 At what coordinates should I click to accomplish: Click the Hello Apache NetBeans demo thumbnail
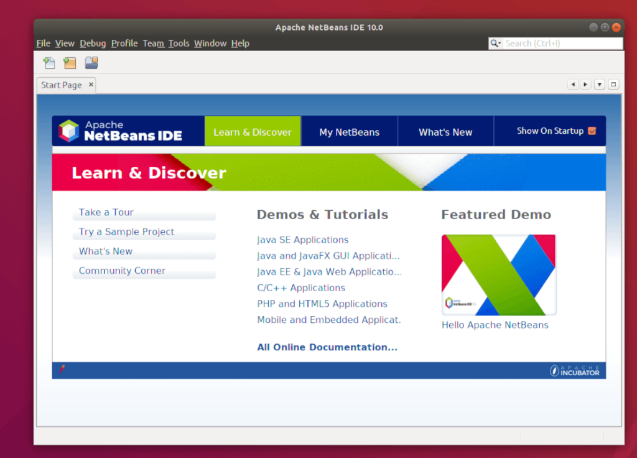point(498,274)
